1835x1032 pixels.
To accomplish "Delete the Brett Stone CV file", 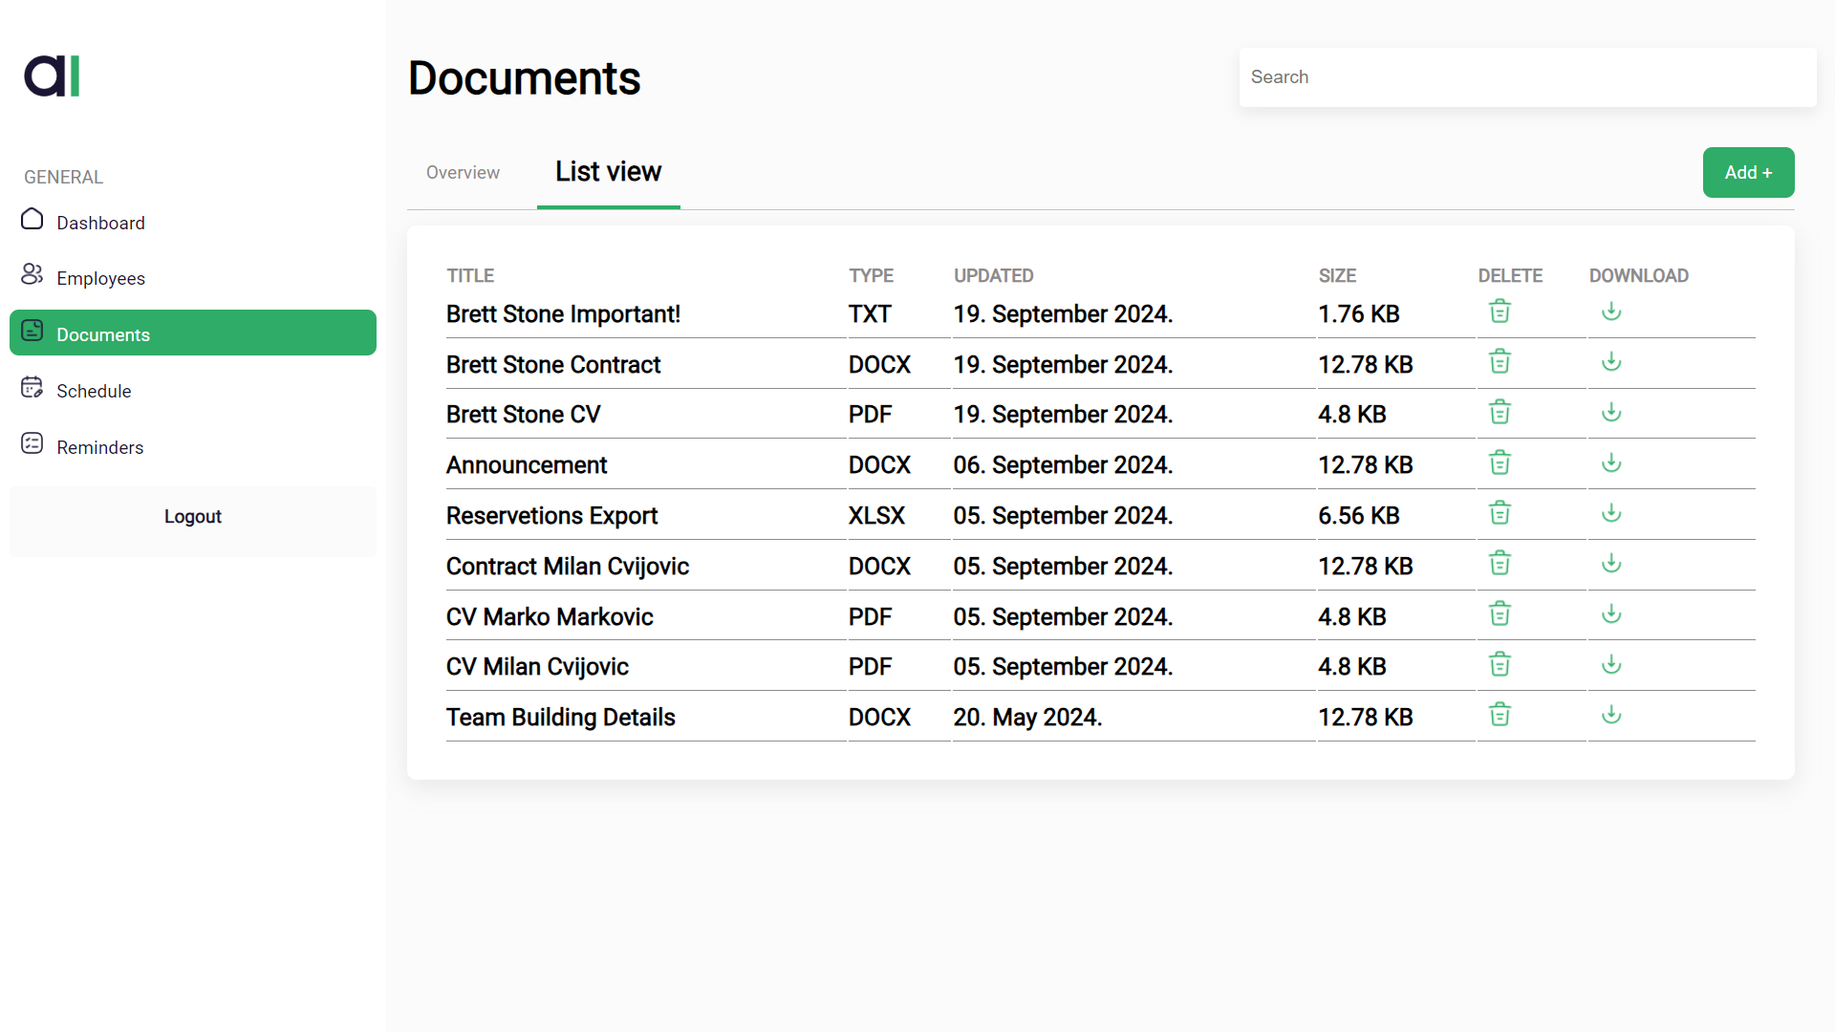I will tap(1500, 413).
